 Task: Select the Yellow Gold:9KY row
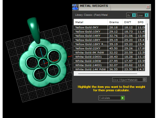pyautogui.click(x=109, y=27)
